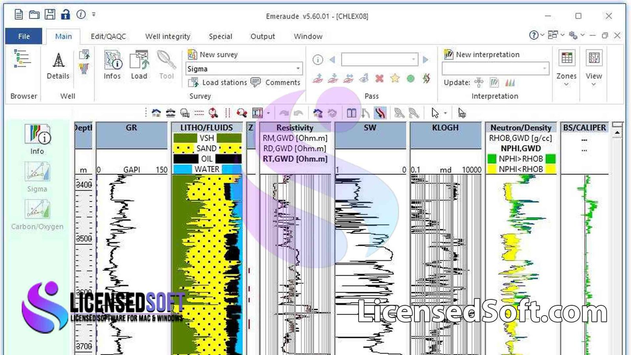
Task: Open the Comments speech bubble icon
Action: pyautogui.click(x=256, y=82)
